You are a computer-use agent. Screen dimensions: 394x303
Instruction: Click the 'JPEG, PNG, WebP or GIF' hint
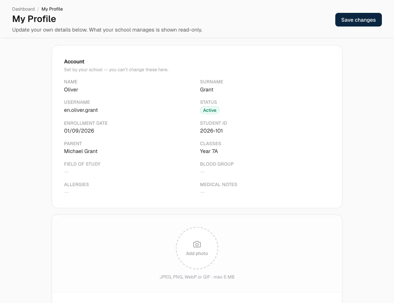coord(197,277)
